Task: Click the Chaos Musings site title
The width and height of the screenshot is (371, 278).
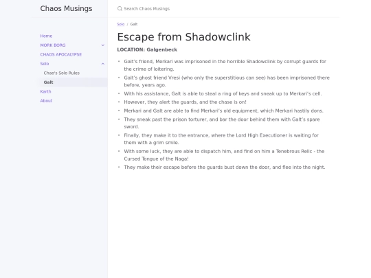Action: [x=66, y=8]
